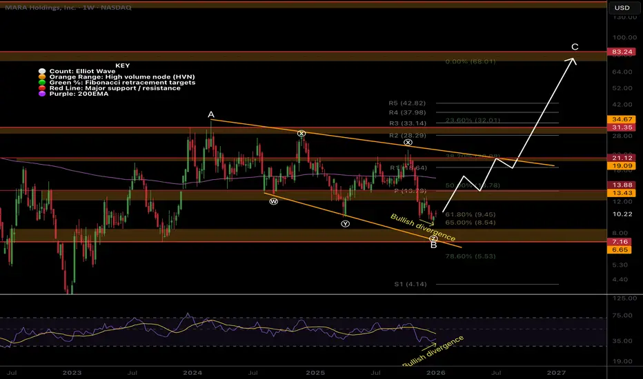Open the USD currency selector

[x=622, y=8]
